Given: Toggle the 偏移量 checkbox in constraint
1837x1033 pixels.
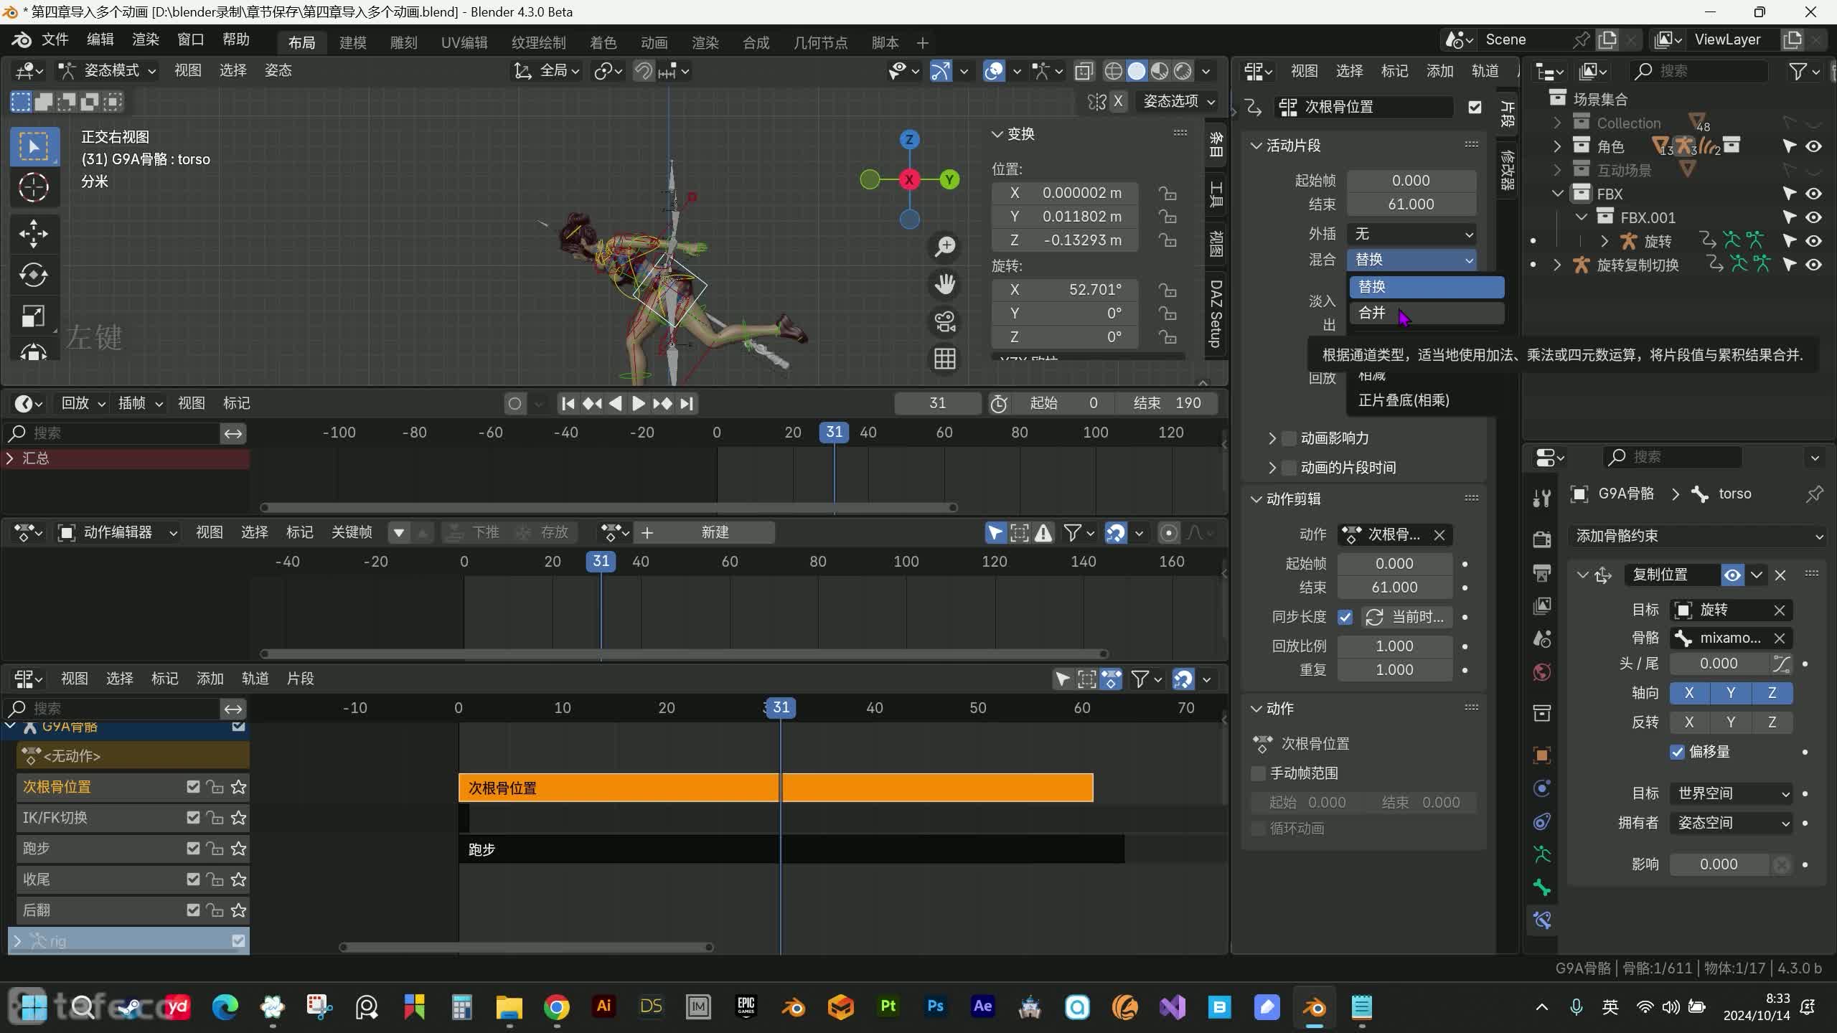Looking at the screenshot, I should [1677, 752].
